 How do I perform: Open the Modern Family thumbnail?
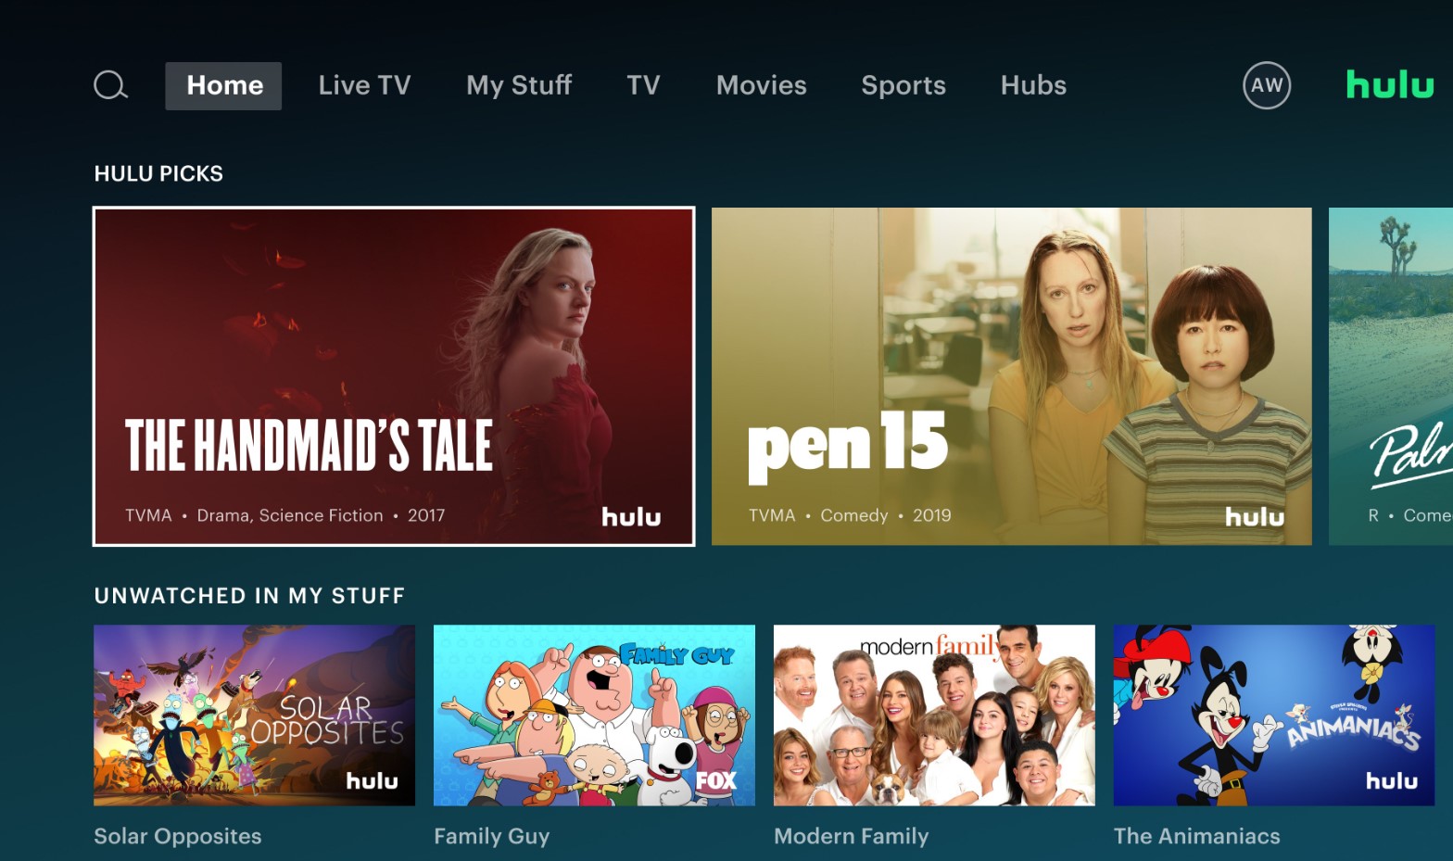[x=934, y=715]
